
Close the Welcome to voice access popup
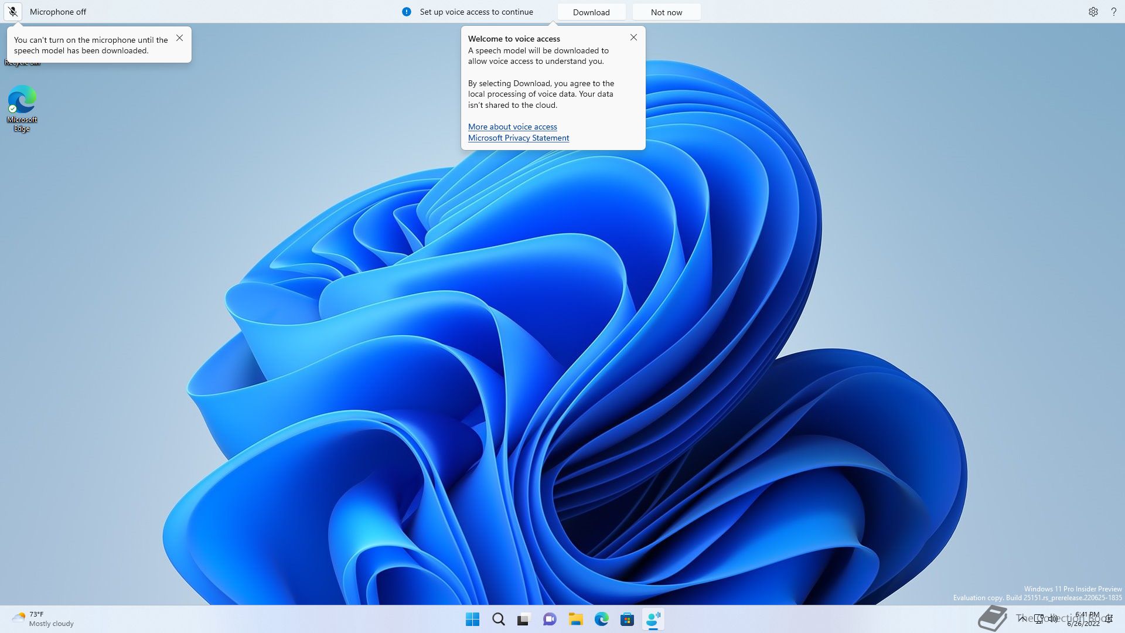pyautogui.click(x=633, y=38)
